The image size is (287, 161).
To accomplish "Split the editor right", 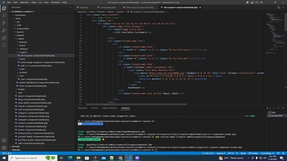I will (278, 7).
